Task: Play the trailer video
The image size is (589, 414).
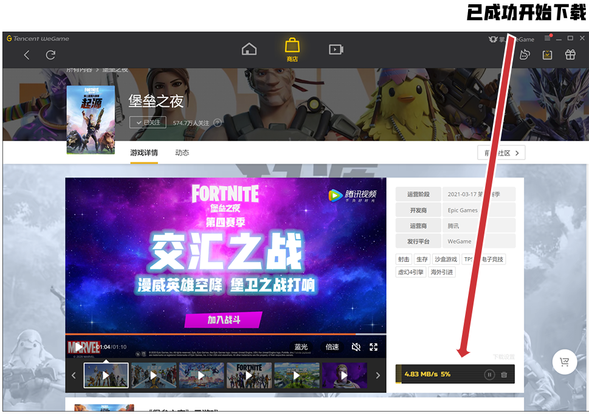Action: pos(78,347)
